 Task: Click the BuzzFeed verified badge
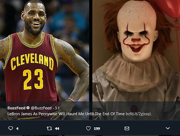click(28, 108)
